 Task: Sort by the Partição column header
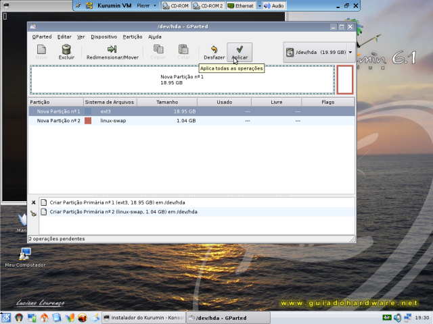[55, 102]
